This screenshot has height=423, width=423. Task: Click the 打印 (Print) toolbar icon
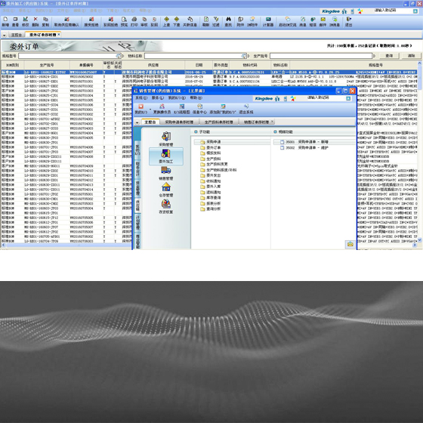[134, 22]
